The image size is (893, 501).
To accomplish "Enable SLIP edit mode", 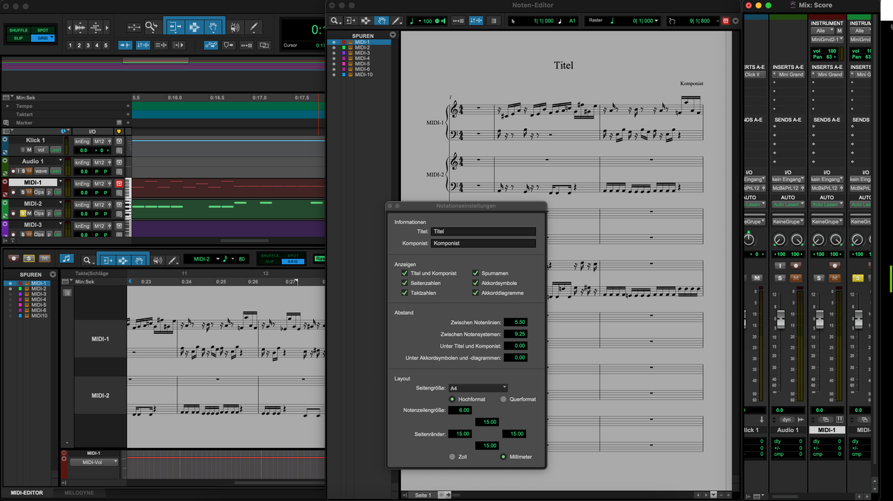I will tap(18, 38).
